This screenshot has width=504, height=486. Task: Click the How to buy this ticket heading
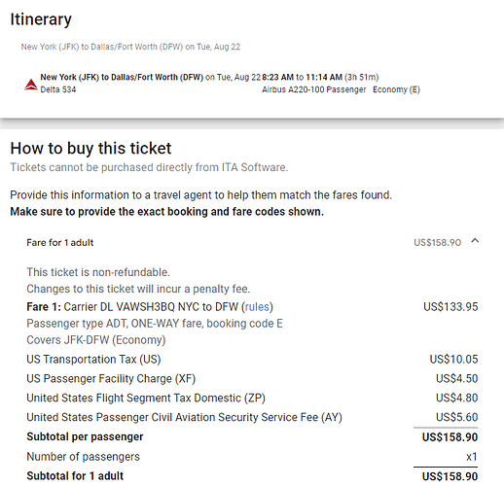90,148
